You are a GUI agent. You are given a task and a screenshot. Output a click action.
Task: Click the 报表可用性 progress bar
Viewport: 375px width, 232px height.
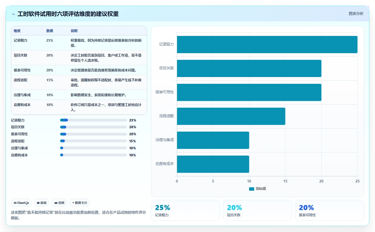pyautogui.click(x=93, y=134)
